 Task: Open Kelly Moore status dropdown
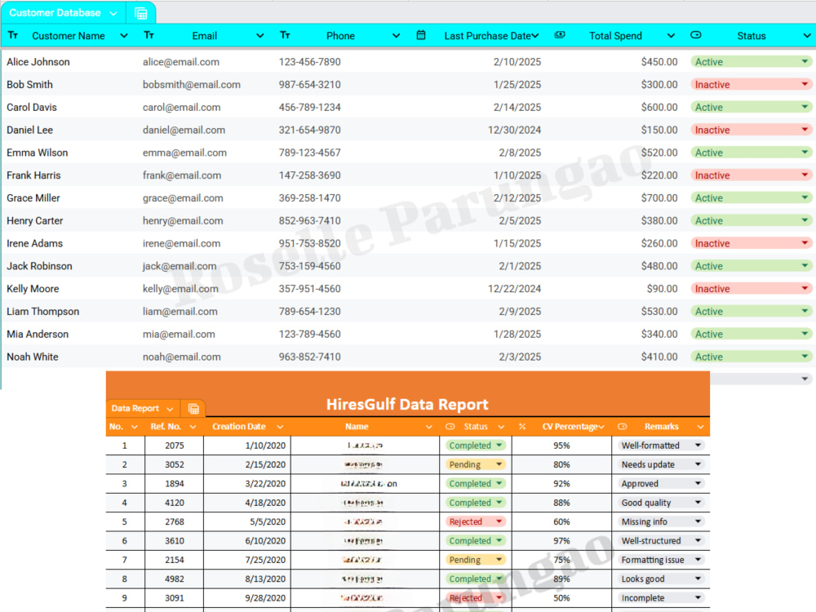(805, 288)
